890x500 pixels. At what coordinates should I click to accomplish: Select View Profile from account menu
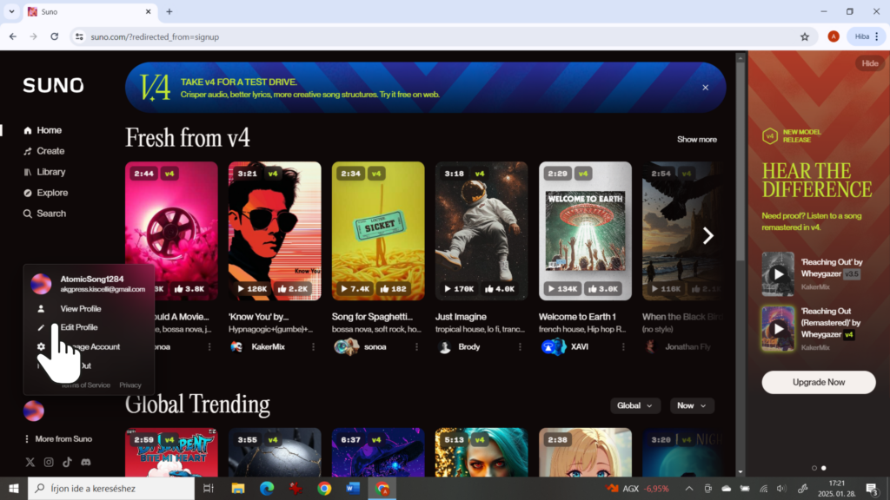point(80,308)
